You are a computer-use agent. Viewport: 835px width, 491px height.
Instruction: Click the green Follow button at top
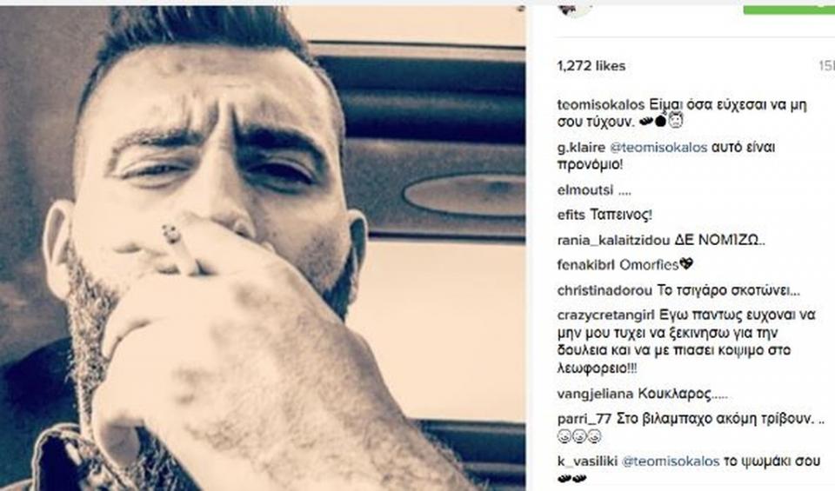789,8
